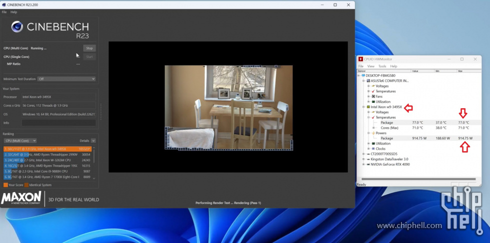Expand ASUSTeK Utilization node
490x243 pixels.
(369, 102)
